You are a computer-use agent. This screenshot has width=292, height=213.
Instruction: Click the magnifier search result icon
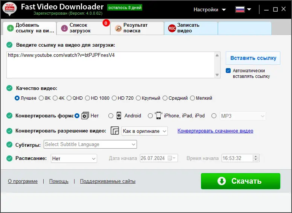pos(118,28)
